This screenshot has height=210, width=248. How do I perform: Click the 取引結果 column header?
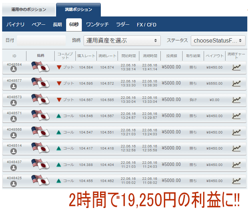(193, 56)
